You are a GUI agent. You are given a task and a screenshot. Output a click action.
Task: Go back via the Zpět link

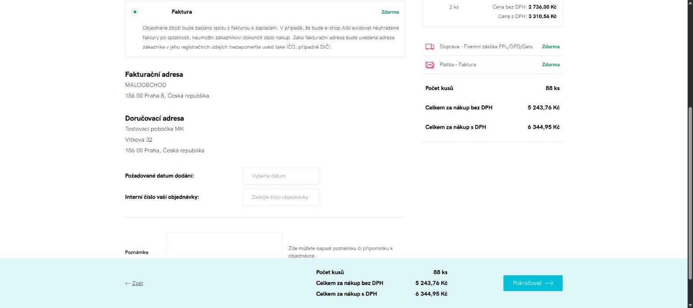[x=137, y=283]
